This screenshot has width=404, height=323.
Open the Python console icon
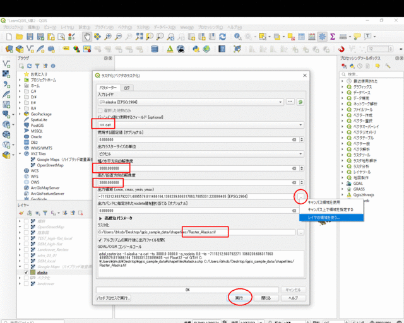tap(196, 49)
